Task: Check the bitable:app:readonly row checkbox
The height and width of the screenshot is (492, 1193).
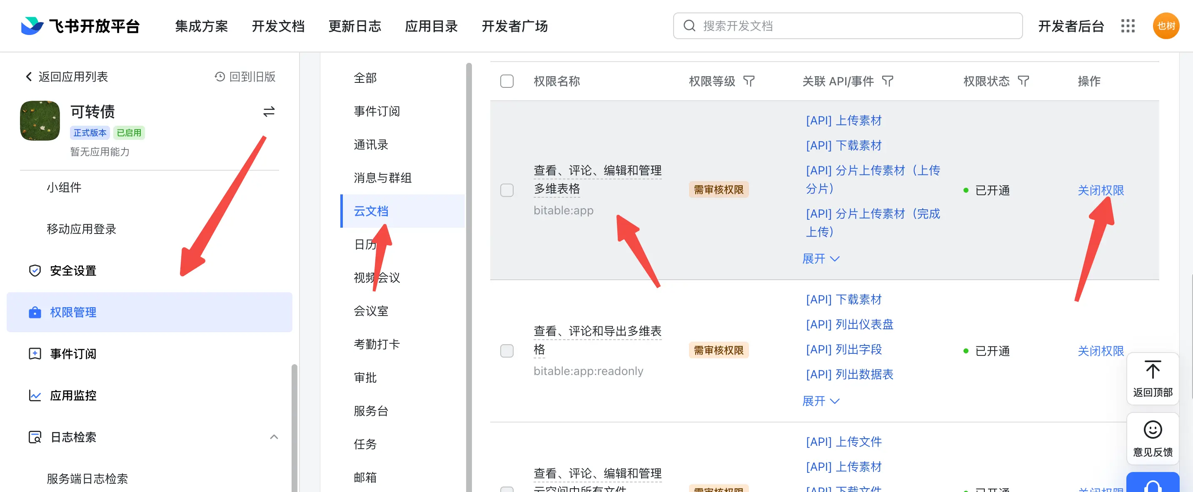Action: click(x=507, y=351)
